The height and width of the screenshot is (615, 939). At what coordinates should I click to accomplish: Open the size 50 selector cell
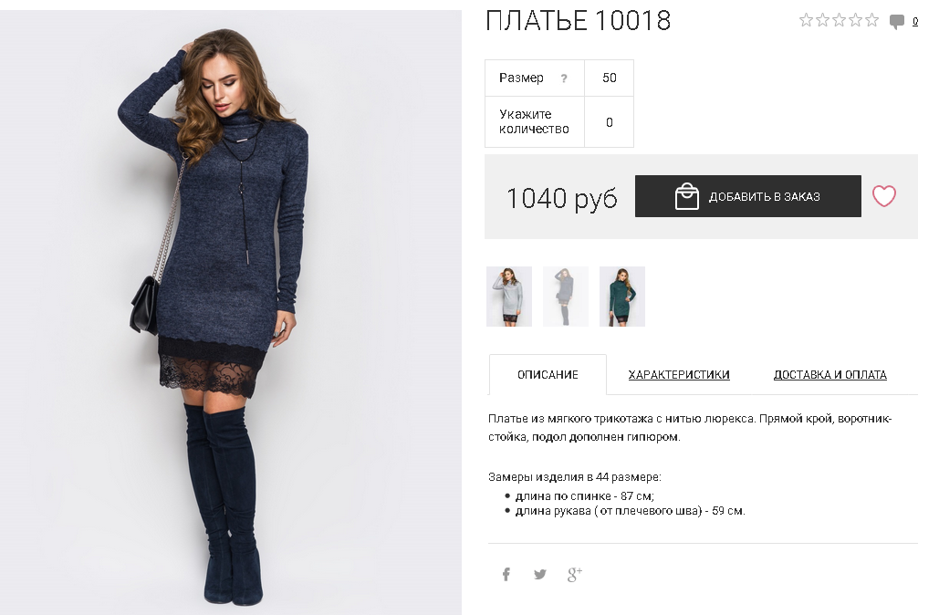609,78
